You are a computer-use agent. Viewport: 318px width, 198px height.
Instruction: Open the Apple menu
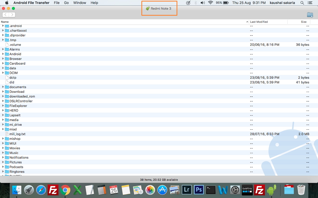tap(7, 3)
